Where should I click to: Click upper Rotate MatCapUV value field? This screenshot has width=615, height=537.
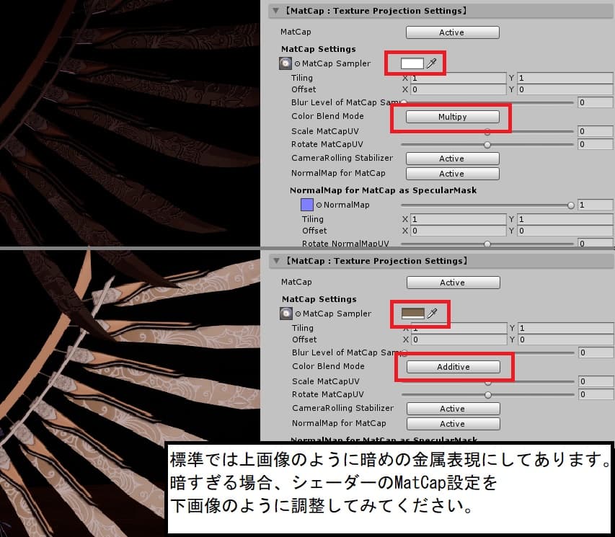(596, 144)
